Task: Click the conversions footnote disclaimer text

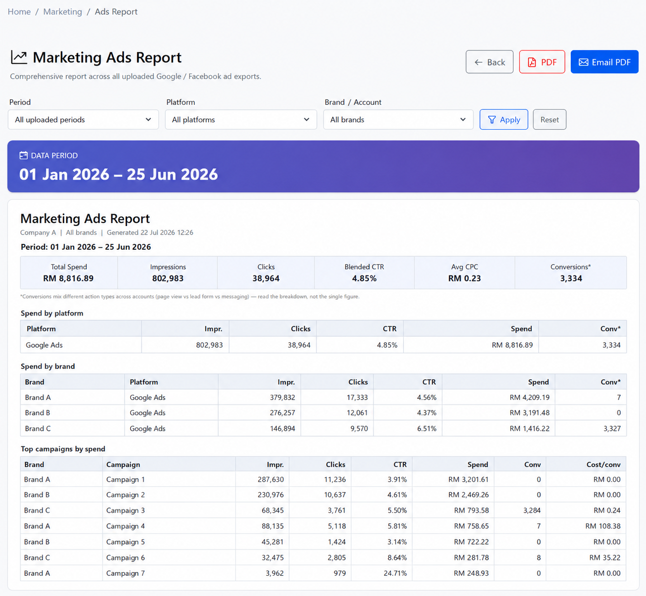Action: coord(190,297)
